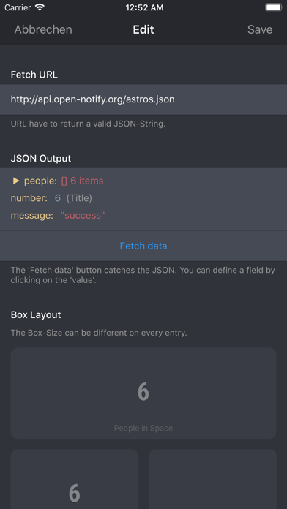This screenshot has width=287, height=509.
Task: Edit the Fetch URL text field
Action: (143, 99)
